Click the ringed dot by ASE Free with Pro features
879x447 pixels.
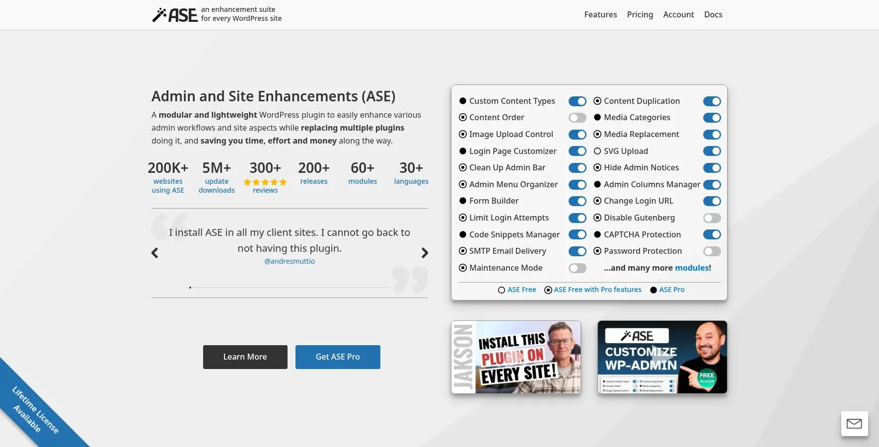(x=548, y=290)
